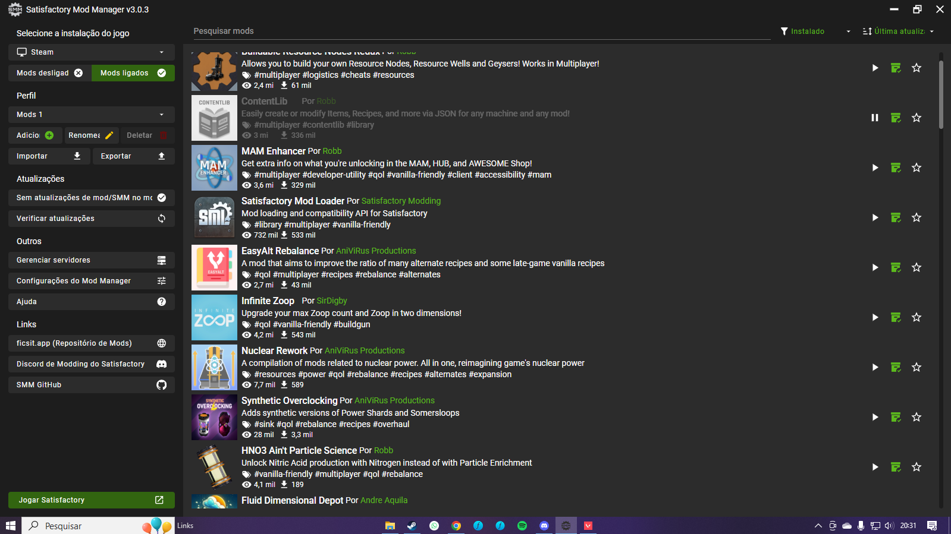The image size is (951, 534).
Task: Open File Explorer in the taskbar
Action: [x=390, y=526]
